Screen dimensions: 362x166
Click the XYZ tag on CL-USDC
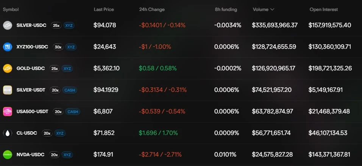click(59, 133)
